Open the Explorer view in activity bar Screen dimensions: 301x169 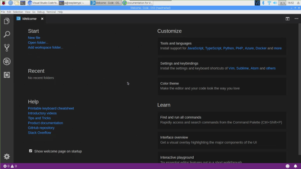click(x=7, y=21)
